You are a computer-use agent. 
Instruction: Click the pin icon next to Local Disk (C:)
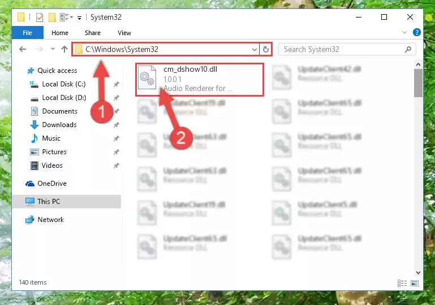coord(116,84)
